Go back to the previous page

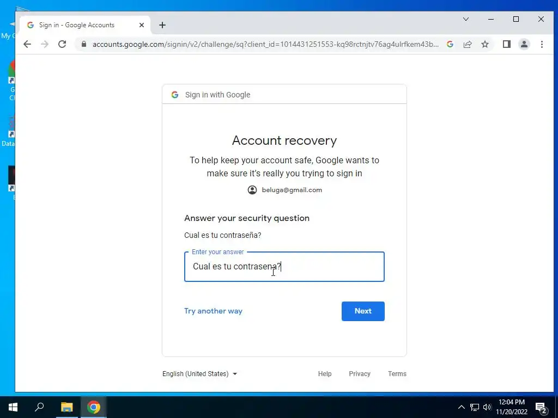click(x=27, y=44)
